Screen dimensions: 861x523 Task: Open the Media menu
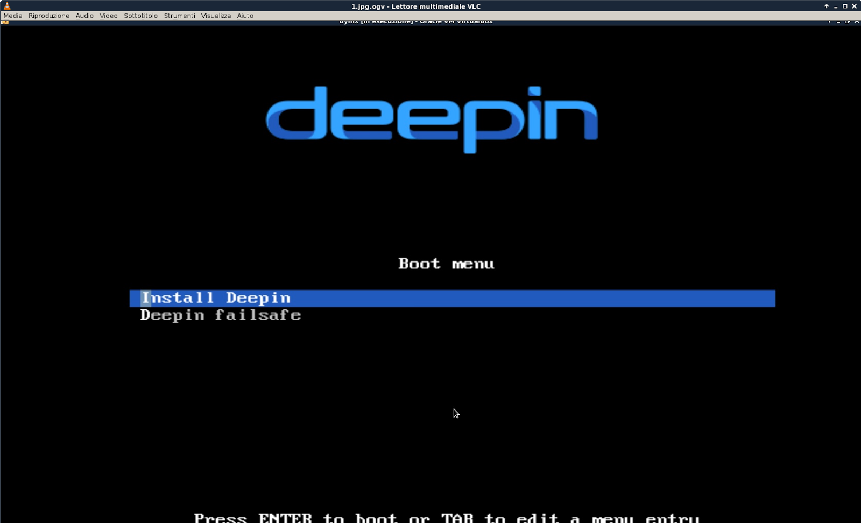click(x=13, y=16)
